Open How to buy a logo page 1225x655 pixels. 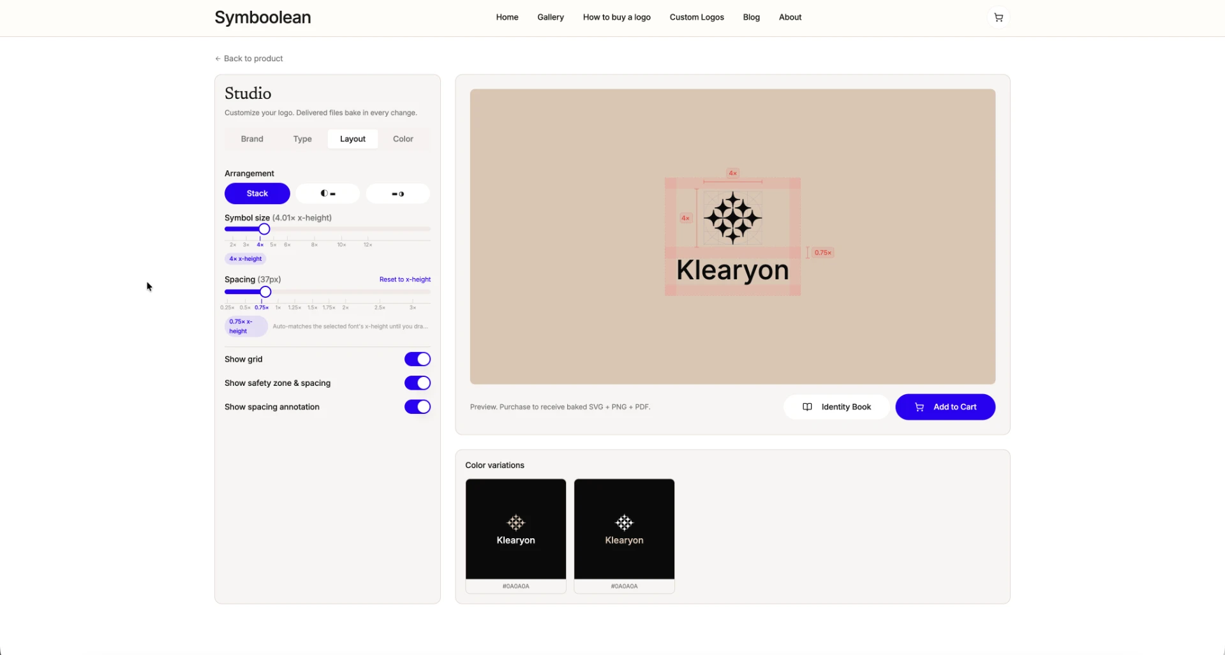click(x=617, y=17)
